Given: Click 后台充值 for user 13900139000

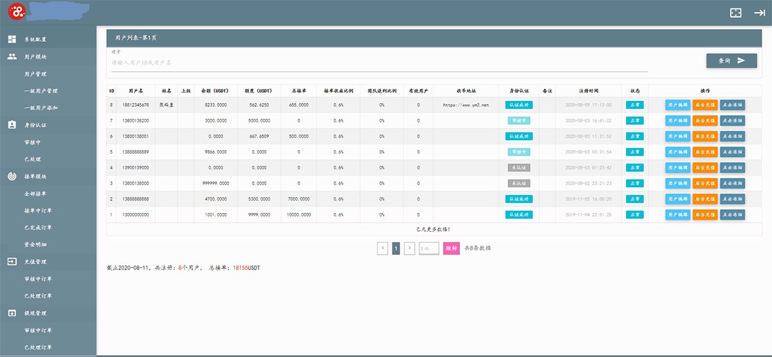Looking at the screenshot, I should pyautogui.click(x=705, y=167).
